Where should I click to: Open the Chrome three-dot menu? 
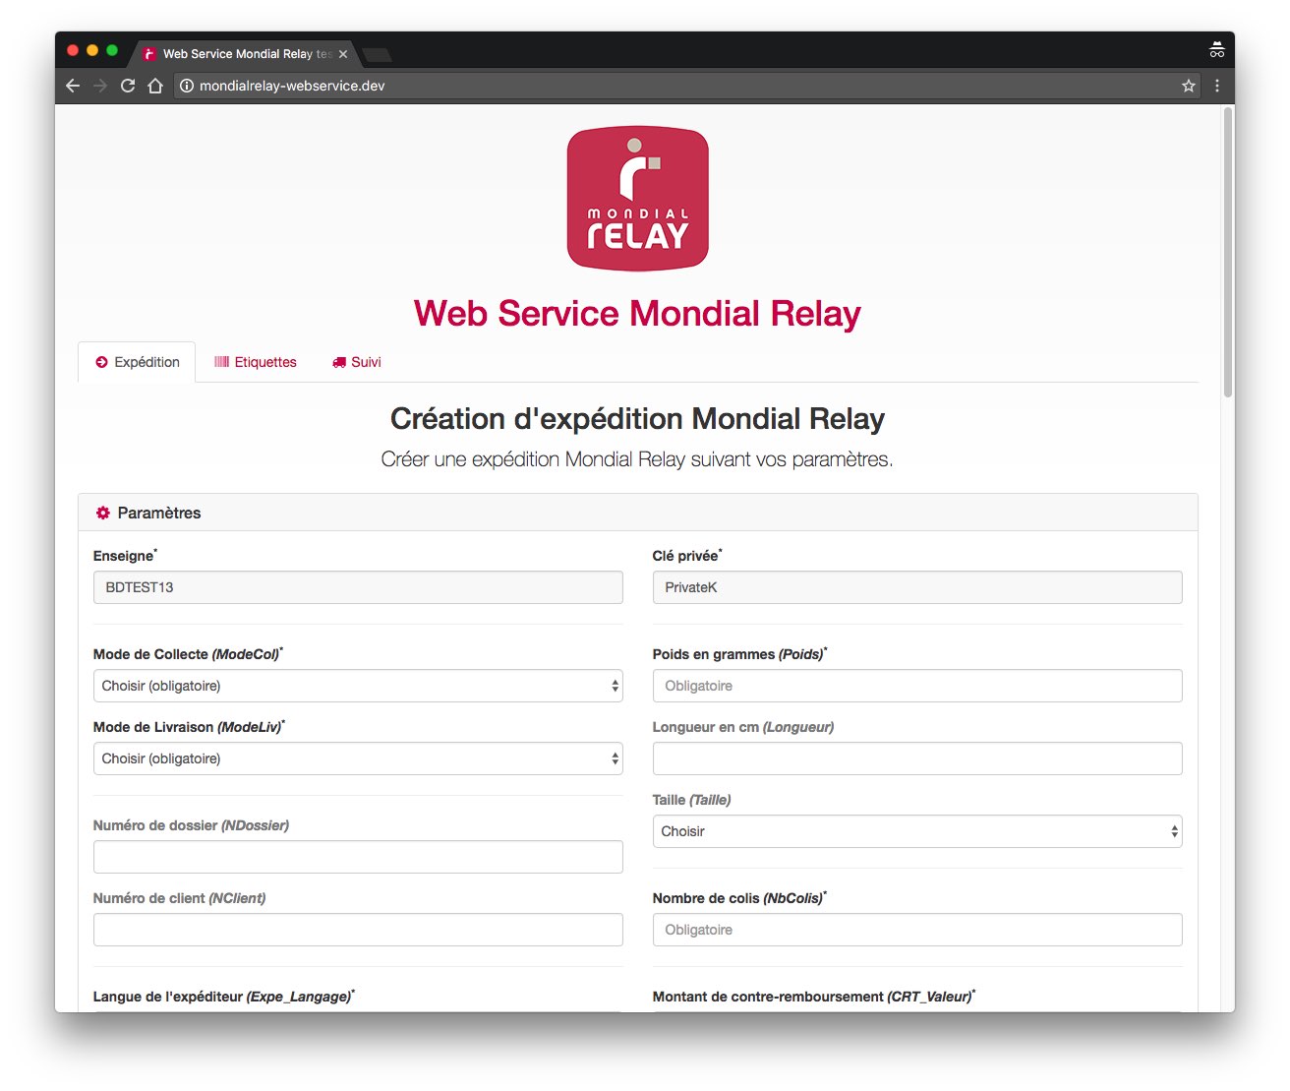(1217, 86)
